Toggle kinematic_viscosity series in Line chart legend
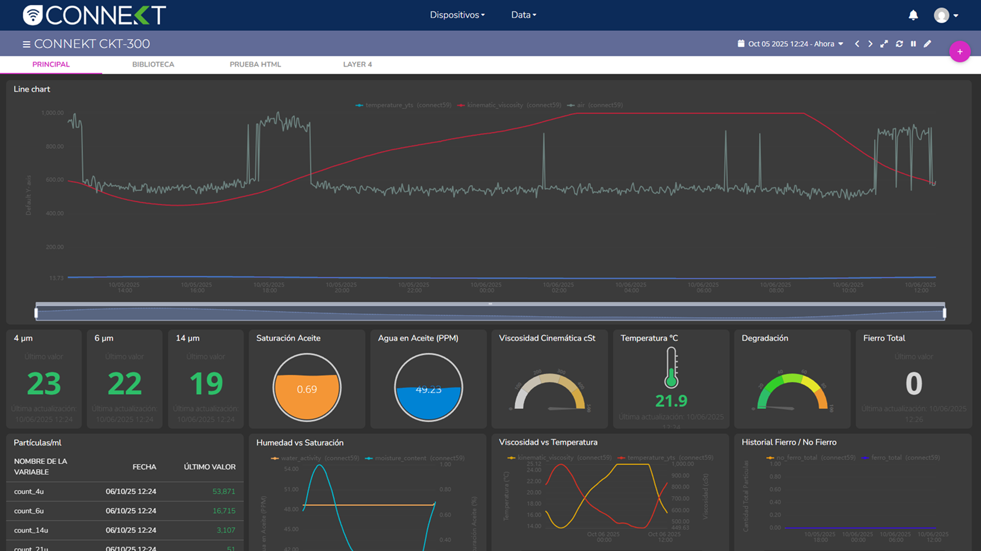 pyautogui.click(x=495, y=105)
